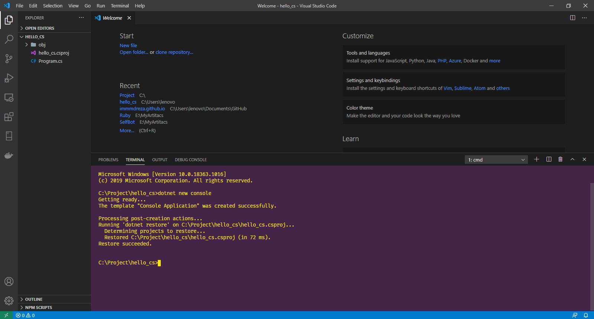Open the Explorer view in activity bar
This screenshot has width=594, height=319.
(9, 20)
